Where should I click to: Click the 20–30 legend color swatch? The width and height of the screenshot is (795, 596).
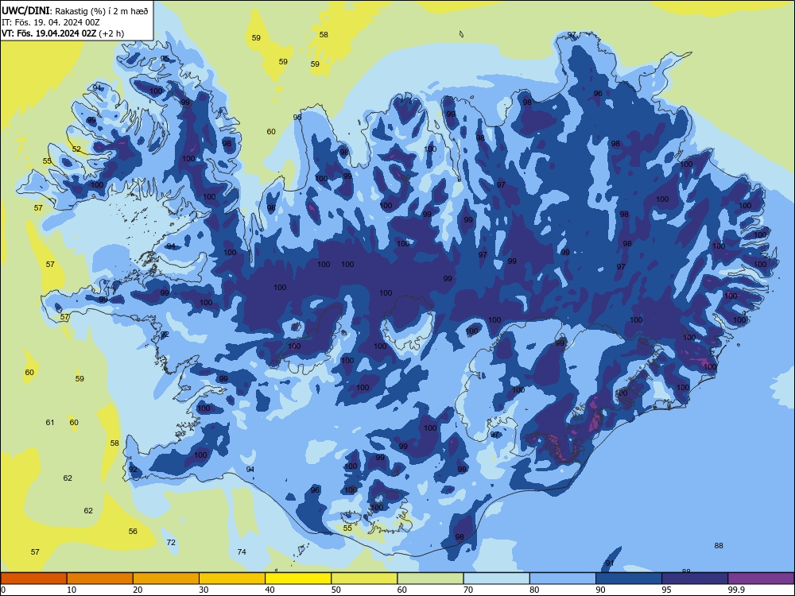coord(166,579)
